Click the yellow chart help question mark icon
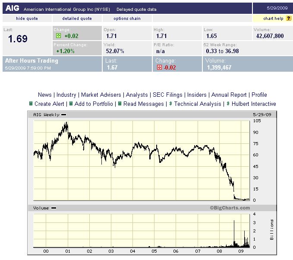Screen dimensions: 293x260 tap(289, 19)
